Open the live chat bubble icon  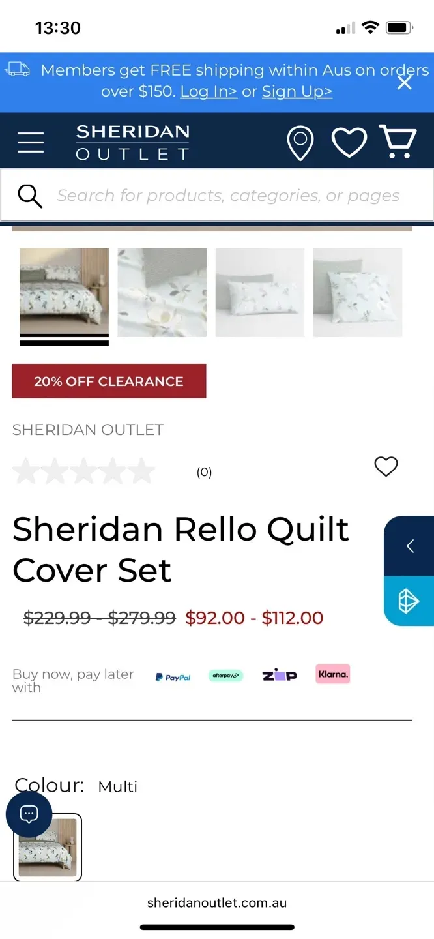29,814
